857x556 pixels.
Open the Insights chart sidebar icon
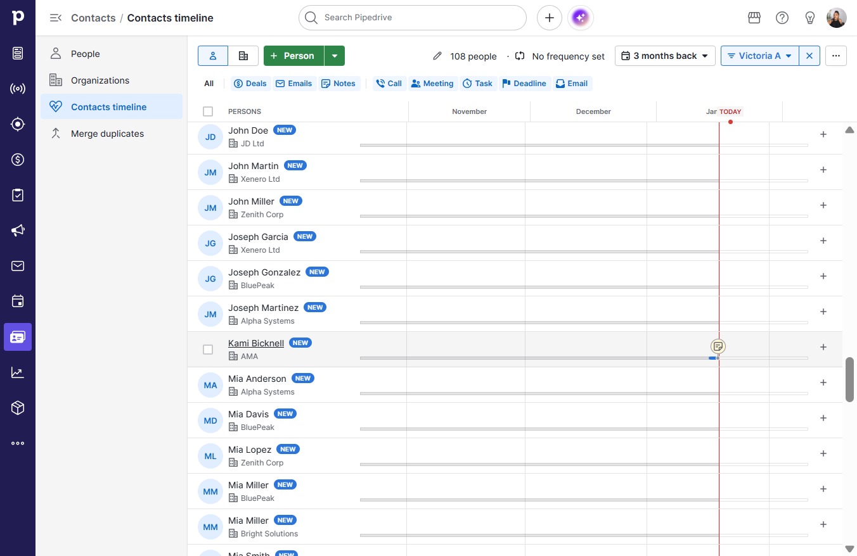[x=18, y=372]
